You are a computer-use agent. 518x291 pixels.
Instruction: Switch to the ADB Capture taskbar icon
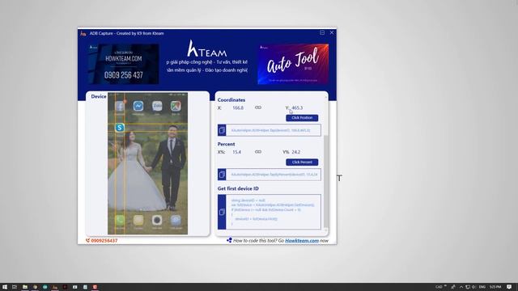tap(55, 287)
